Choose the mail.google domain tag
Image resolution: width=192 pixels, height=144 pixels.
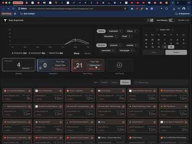[126, 50]
